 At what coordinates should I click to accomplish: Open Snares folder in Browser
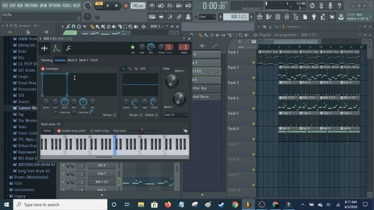pyautogui.click(x=21, y=101)
